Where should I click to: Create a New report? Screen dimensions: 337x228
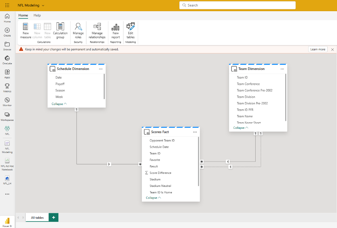click(116, 31)
